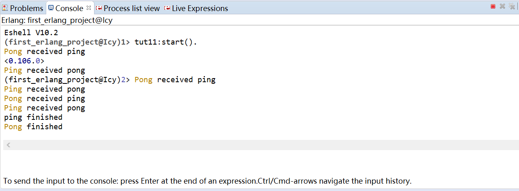Image resolution: width=519 pixels, height=191 pixels.
Task: Click the Process list view tab icon
Action: coord(99,8)
